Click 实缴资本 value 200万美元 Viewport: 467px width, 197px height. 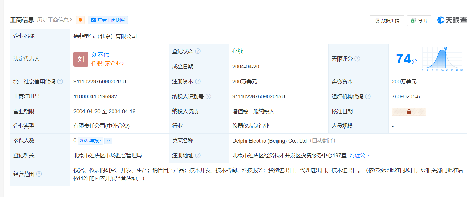(404, 82)
